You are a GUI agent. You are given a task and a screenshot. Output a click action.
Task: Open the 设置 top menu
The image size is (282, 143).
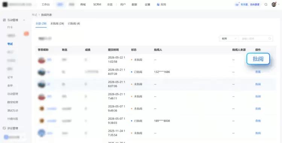point(147,4)
